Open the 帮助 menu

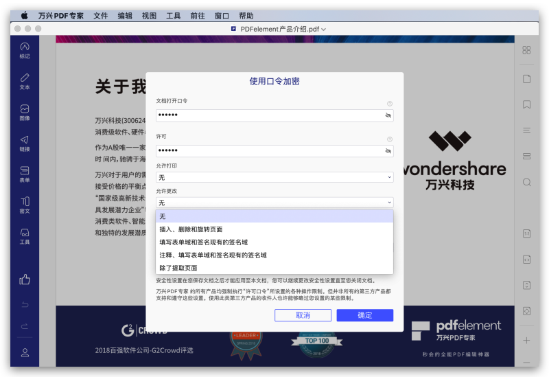pos(246,16)
